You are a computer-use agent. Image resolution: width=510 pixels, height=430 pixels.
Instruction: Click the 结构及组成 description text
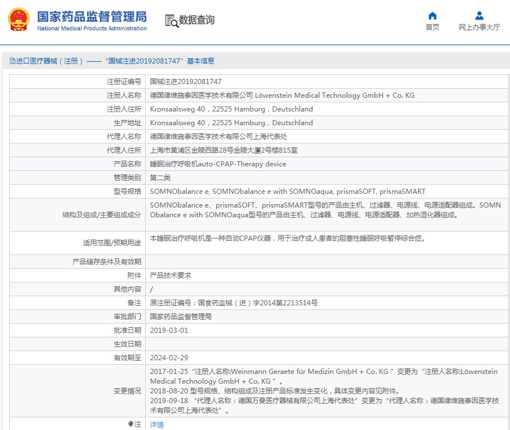325,210
